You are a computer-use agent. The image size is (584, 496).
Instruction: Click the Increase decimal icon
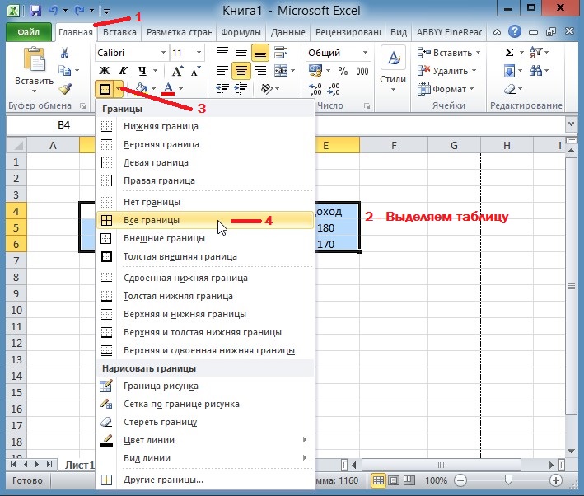tap(315, 89)
